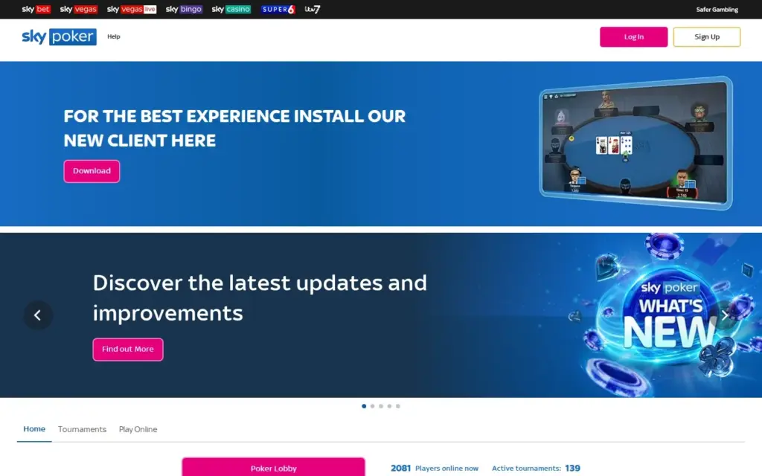The width and height of the screenshot is (762, 476).
Task: Click the poker table client screenshot image
Action: 635,144
